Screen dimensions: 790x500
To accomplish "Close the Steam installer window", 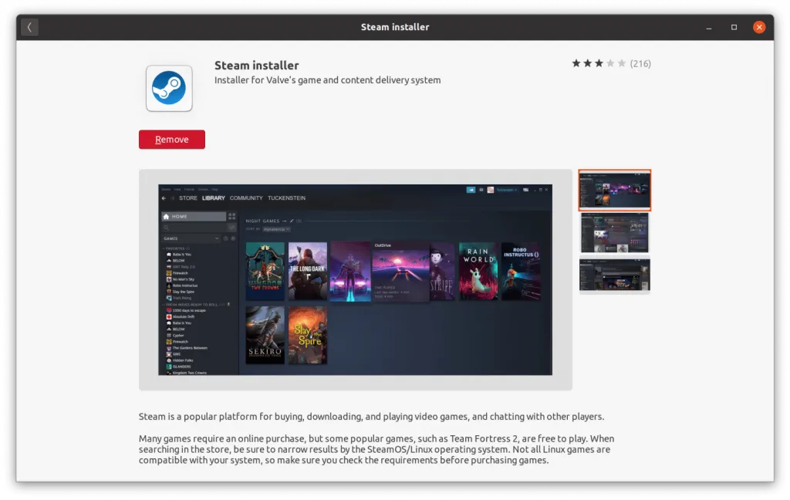I will point(759,27).
